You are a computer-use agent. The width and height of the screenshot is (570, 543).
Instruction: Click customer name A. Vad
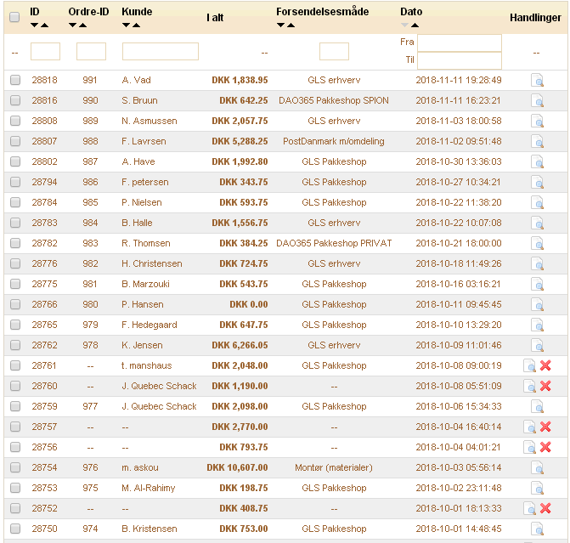[x=136, y=80]
